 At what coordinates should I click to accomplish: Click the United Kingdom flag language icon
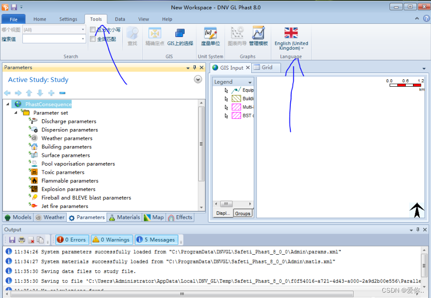(291, 33)
